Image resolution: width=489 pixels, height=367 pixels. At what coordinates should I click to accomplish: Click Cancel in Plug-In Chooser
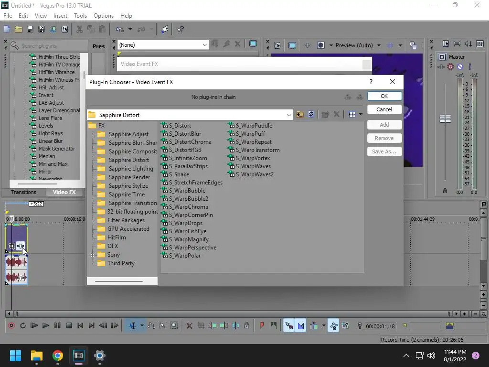(x=384, y=109)
